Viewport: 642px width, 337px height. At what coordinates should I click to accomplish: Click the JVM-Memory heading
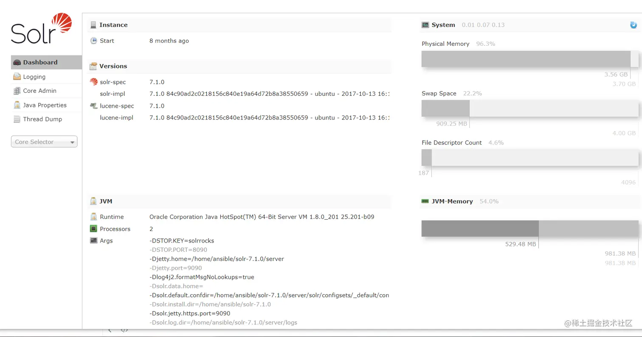click(x=452, y=201)
